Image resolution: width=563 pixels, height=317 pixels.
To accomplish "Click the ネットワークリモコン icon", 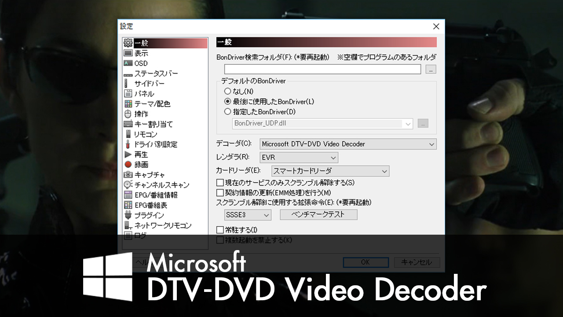I will point(128,225).
